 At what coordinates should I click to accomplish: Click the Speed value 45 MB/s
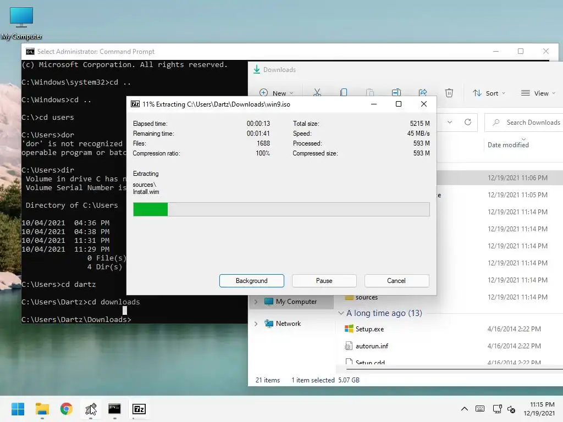418,134
